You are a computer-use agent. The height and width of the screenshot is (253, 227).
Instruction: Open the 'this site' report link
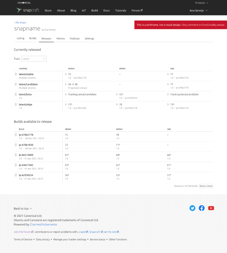113,232
